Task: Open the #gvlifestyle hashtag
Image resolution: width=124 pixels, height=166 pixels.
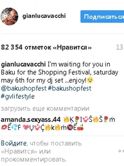Action: [x=18, y=97]
